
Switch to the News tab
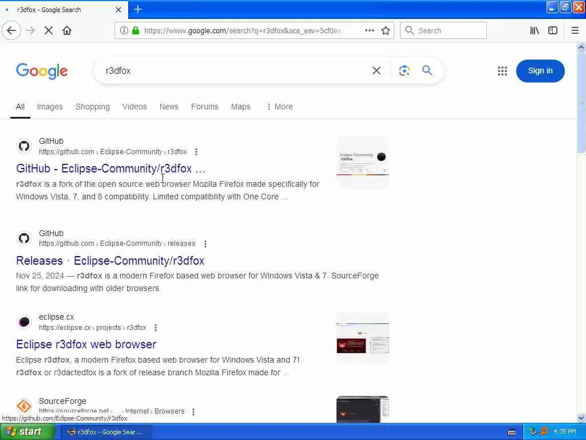pos(169,107)
